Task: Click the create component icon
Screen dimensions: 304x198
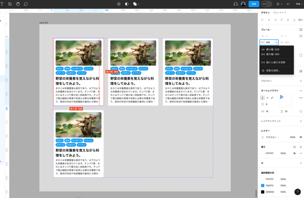Action: (119, 4)
